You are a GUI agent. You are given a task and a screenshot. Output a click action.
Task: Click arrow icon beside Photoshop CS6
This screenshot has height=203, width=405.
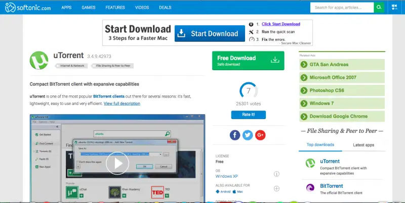tap(304, 91)
